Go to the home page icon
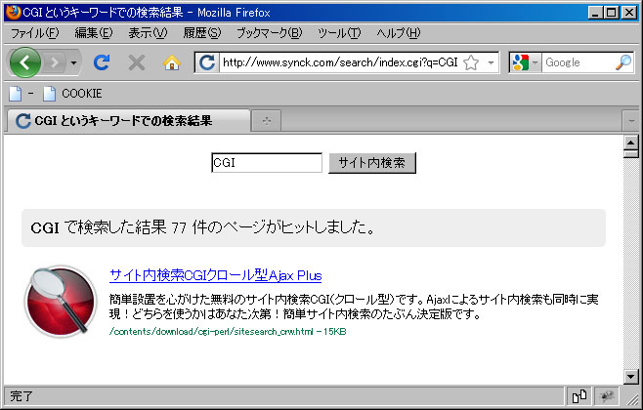Image resolution: width=643 pixels, height=410 pixels. (172, 62)
